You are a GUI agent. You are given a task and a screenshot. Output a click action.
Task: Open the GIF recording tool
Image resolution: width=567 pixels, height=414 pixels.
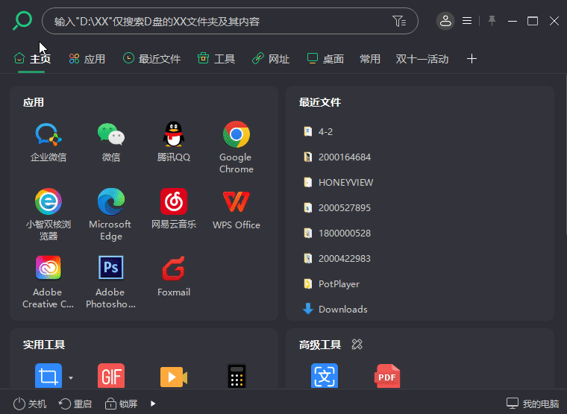tap(111, 376)
